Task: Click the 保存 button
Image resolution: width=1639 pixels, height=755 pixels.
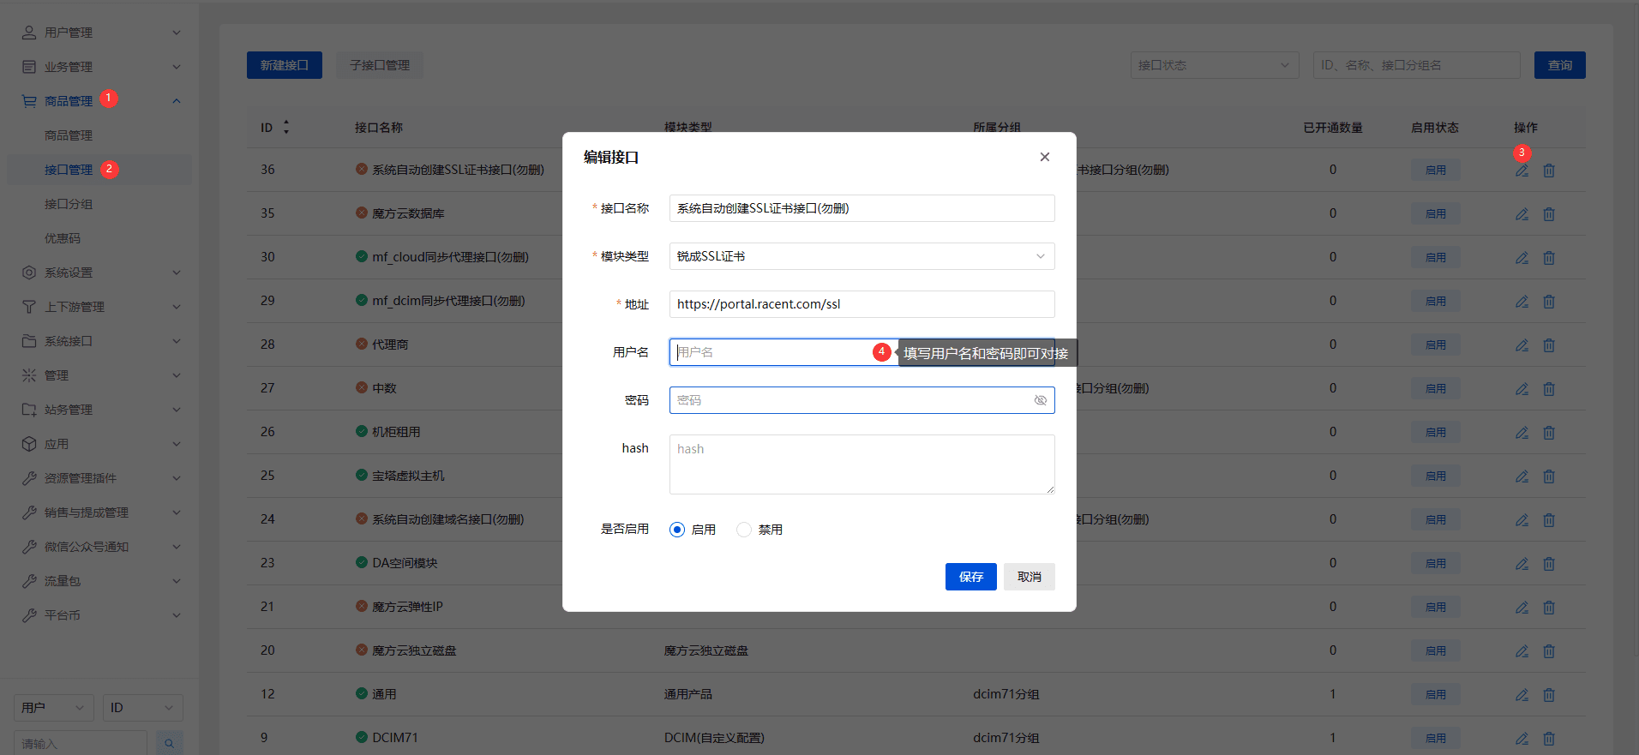Action: coord(971,577)
